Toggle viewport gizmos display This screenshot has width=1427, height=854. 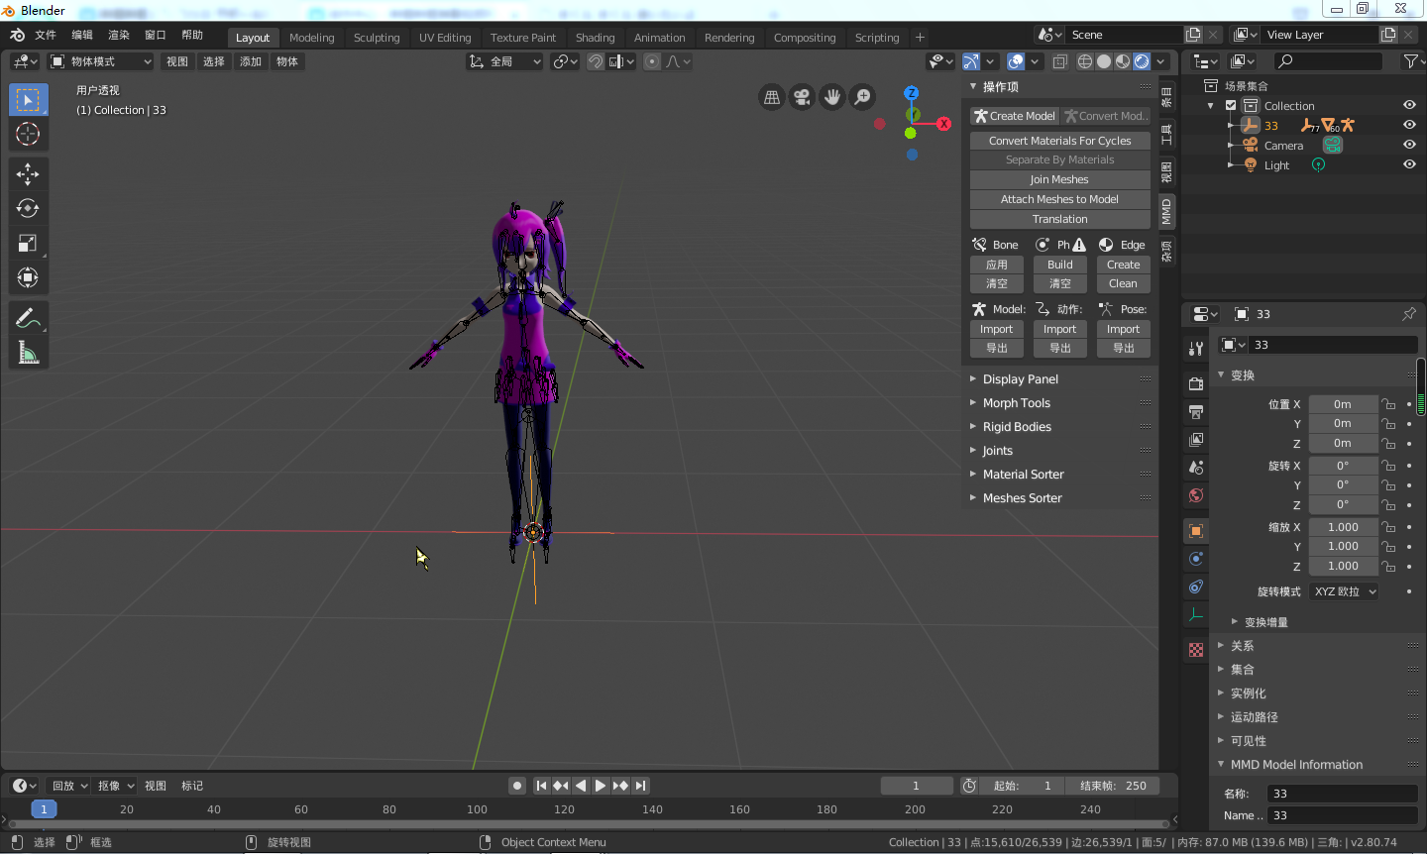coord(971,61)
